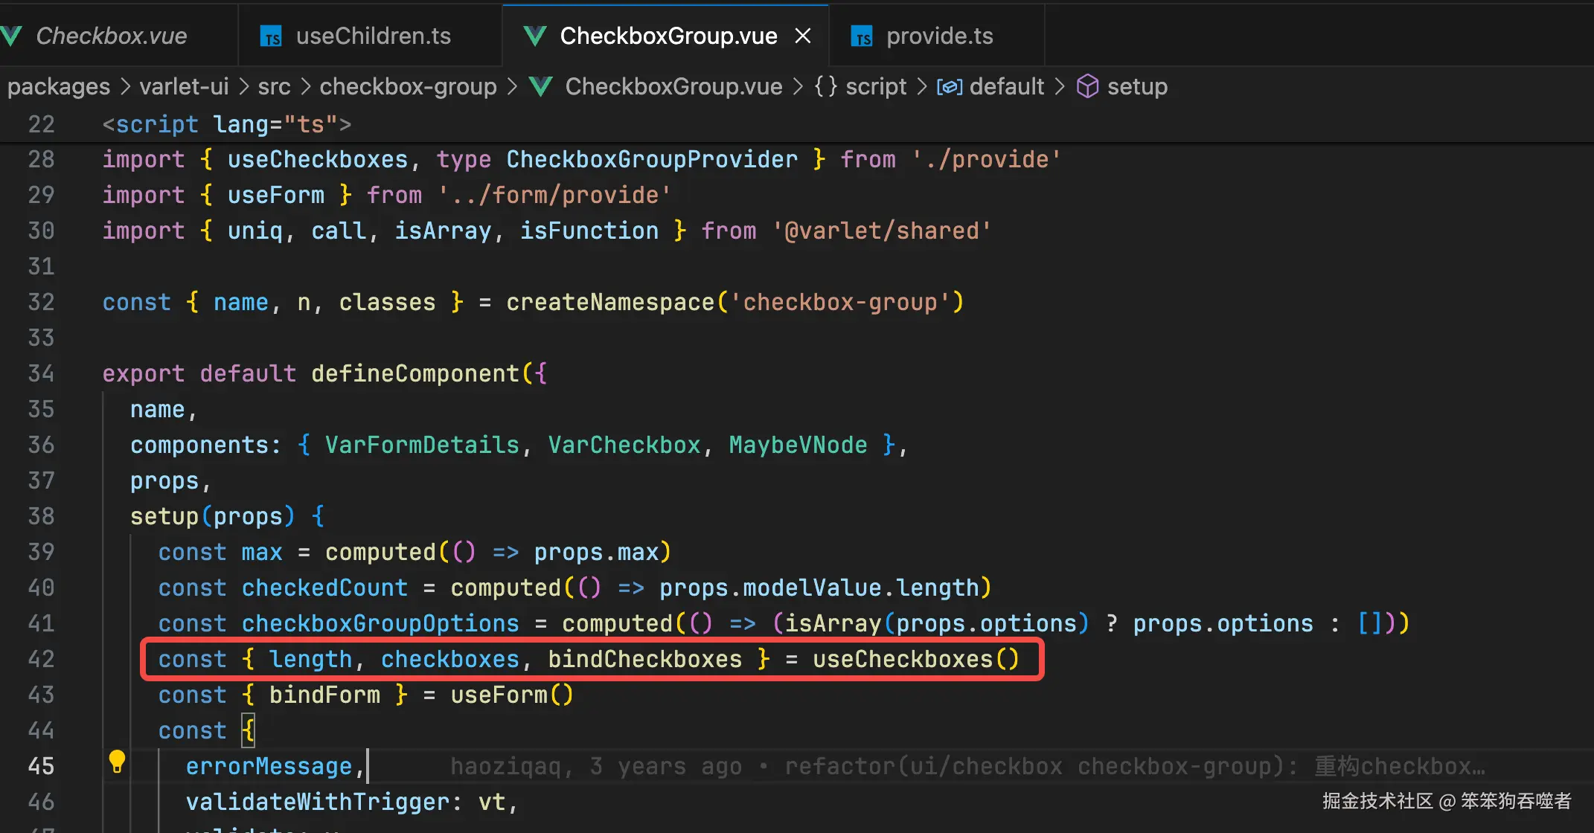Click the TS icon on useChildren.ts tab

(x=270, y=36)
